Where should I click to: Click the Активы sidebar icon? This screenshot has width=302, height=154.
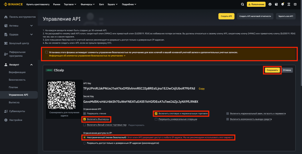pos(6,26)
